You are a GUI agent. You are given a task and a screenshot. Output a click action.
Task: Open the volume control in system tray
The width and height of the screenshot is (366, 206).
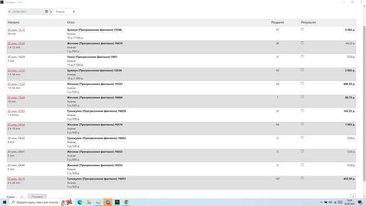pos(330,202)
